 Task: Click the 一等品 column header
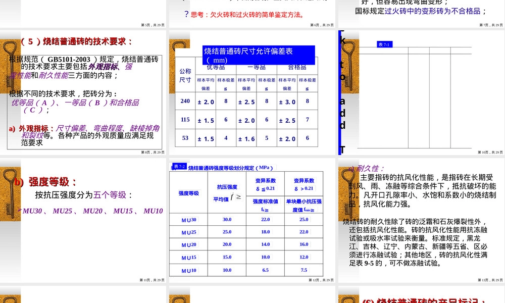pos(257,67)
